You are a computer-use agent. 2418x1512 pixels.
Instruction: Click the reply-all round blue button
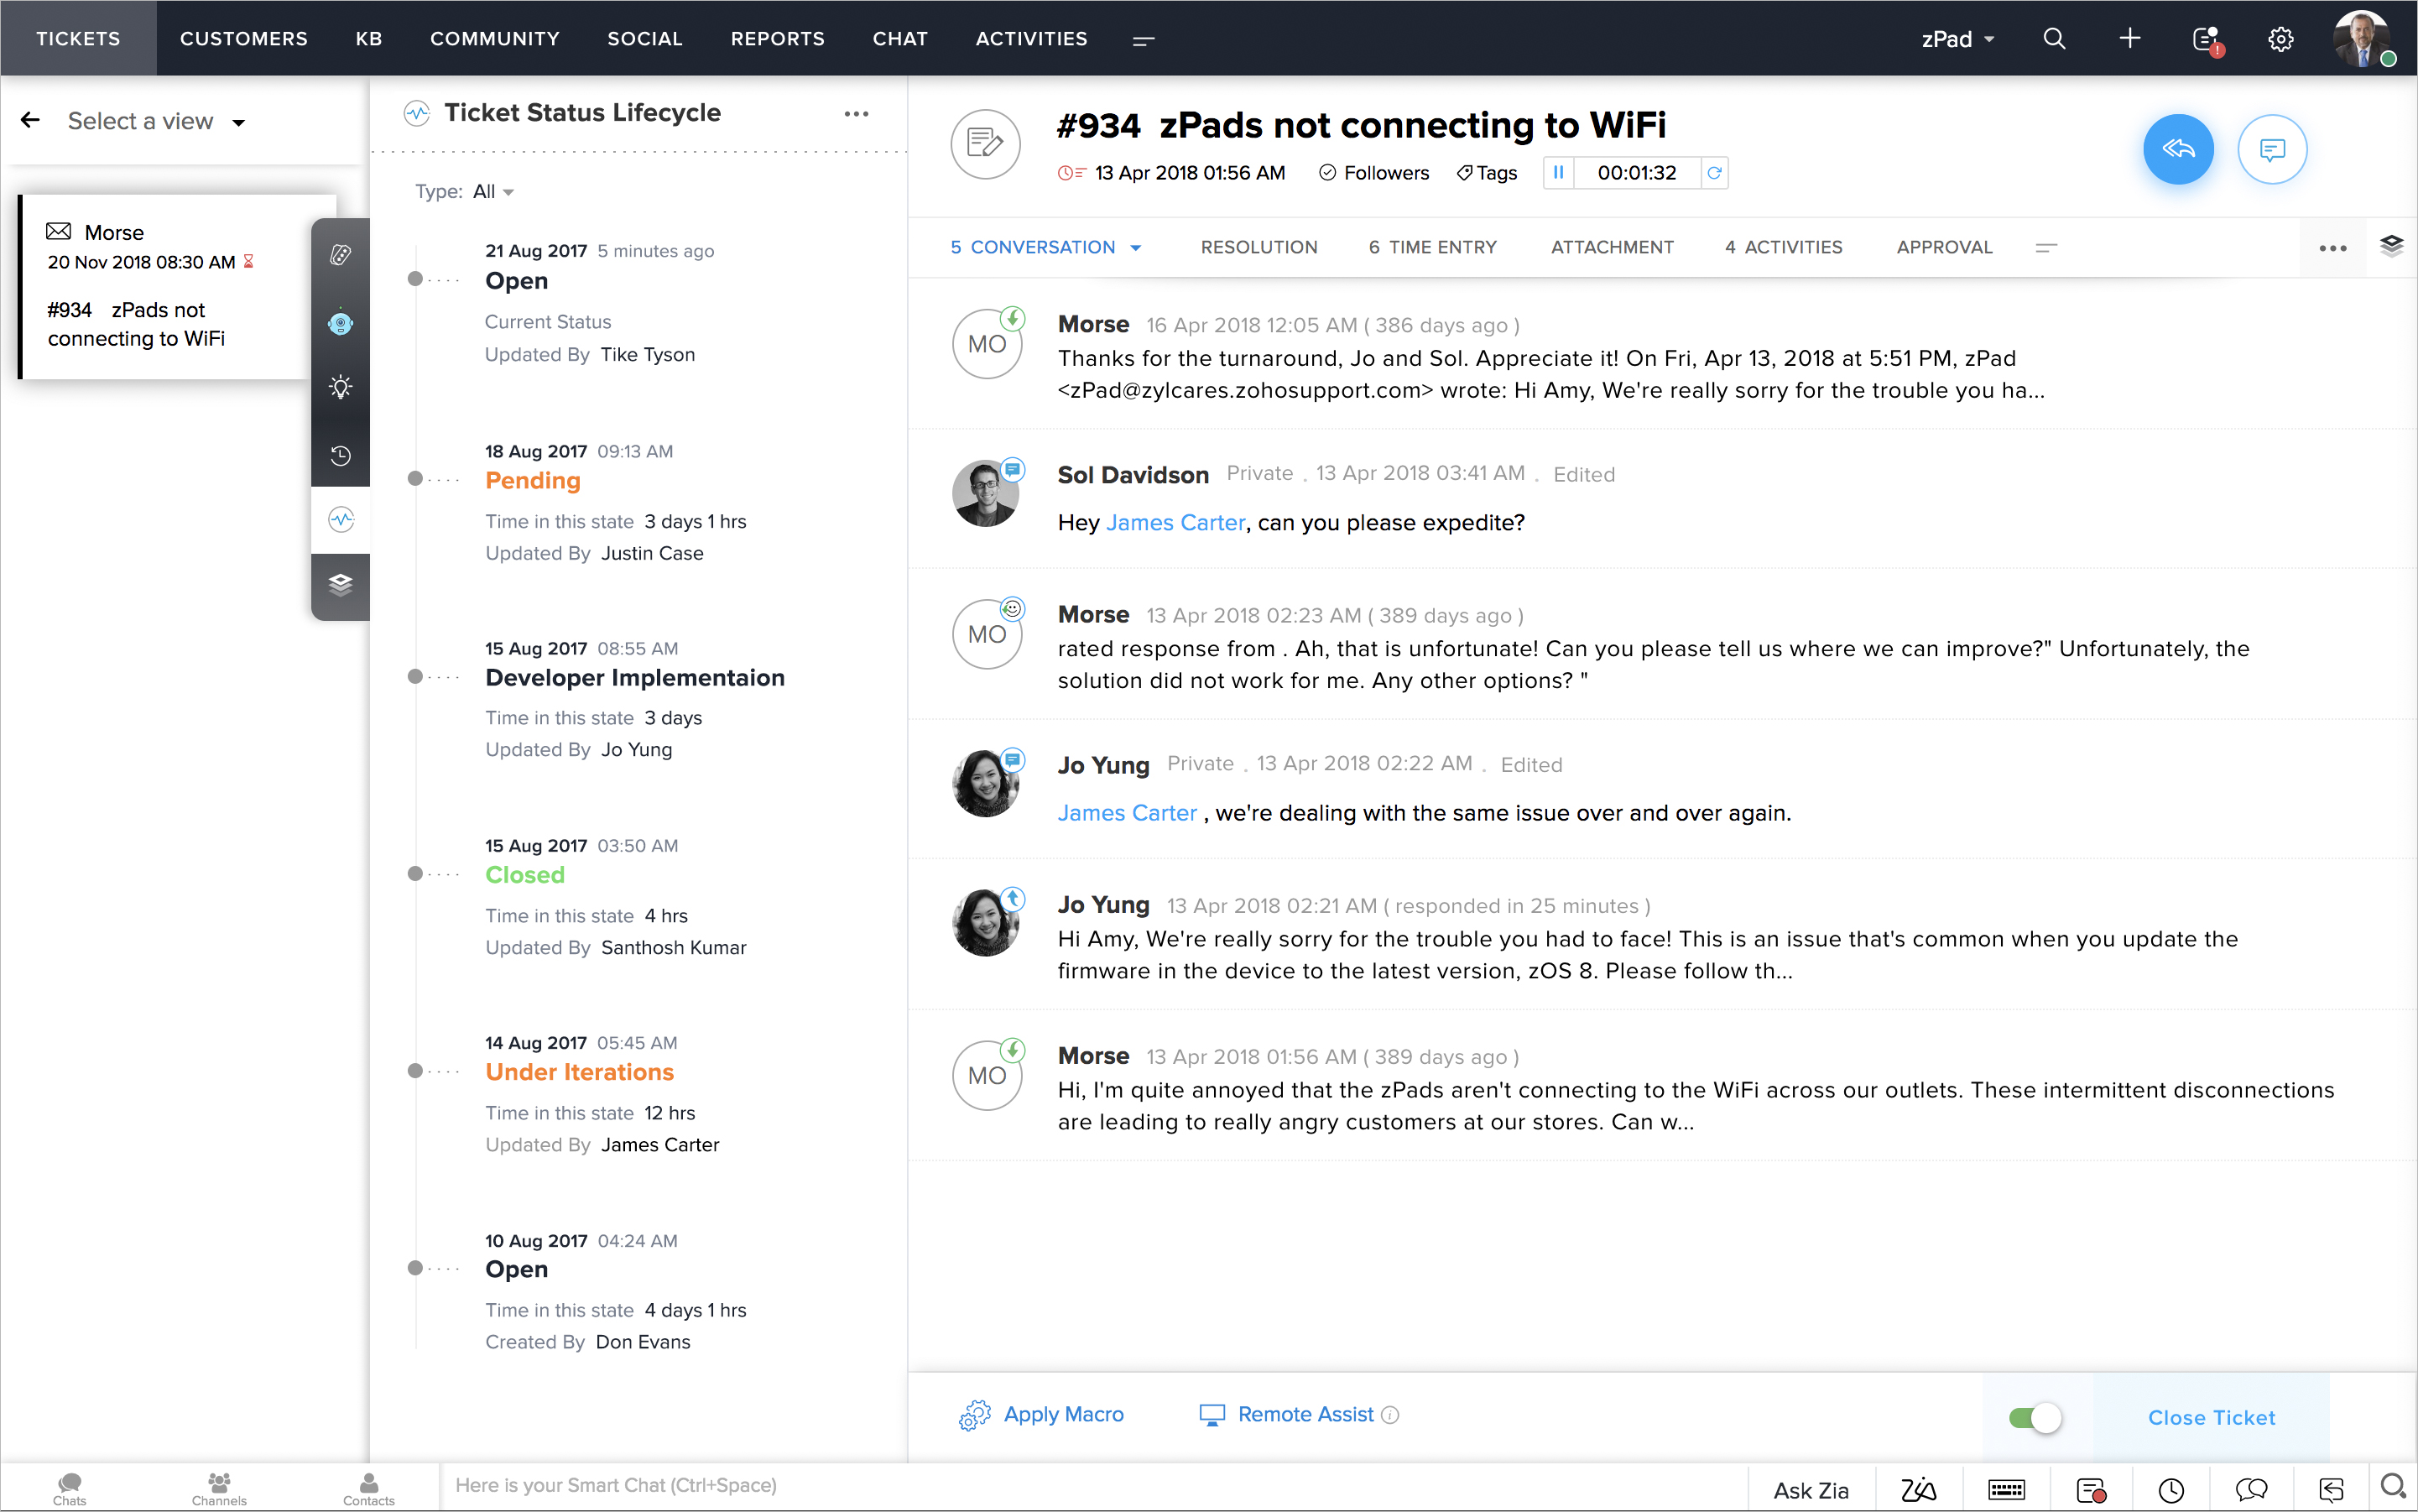pyautogui.click(x=2177, y=150)
